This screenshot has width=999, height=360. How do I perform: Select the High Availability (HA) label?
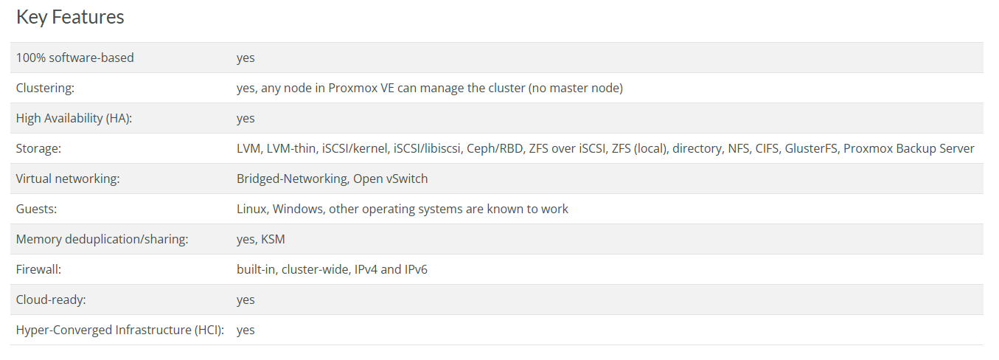coord(74,118)
